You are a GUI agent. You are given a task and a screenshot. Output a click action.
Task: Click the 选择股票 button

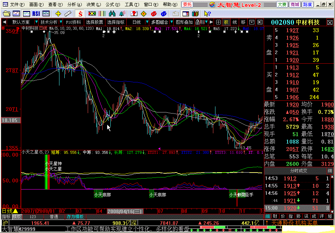[x=94, y=22]
